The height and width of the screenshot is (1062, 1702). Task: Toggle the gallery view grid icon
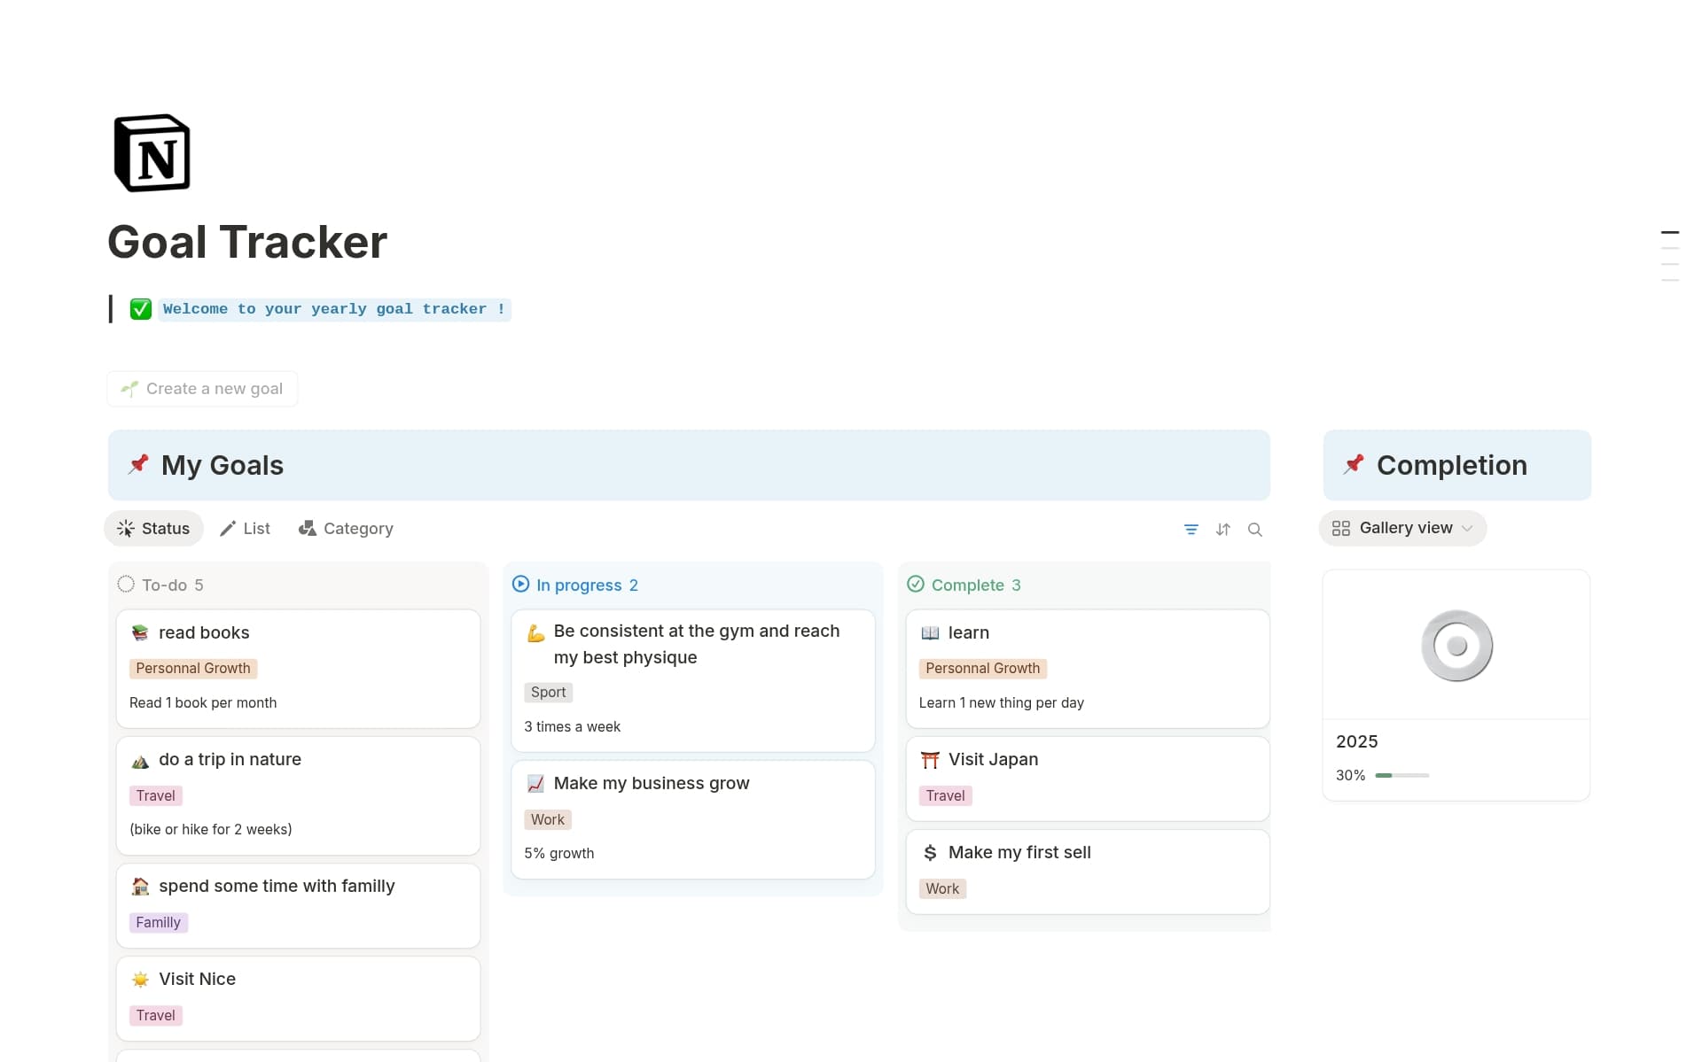1340,528
